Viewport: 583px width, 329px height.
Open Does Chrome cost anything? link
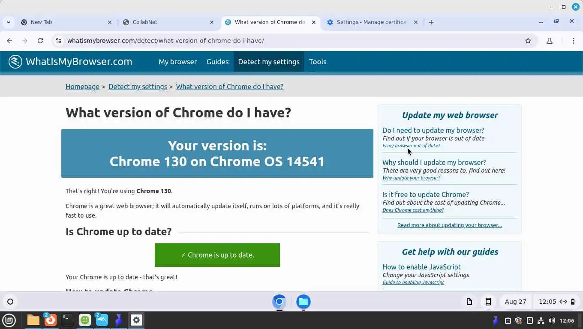pos(413,210)
